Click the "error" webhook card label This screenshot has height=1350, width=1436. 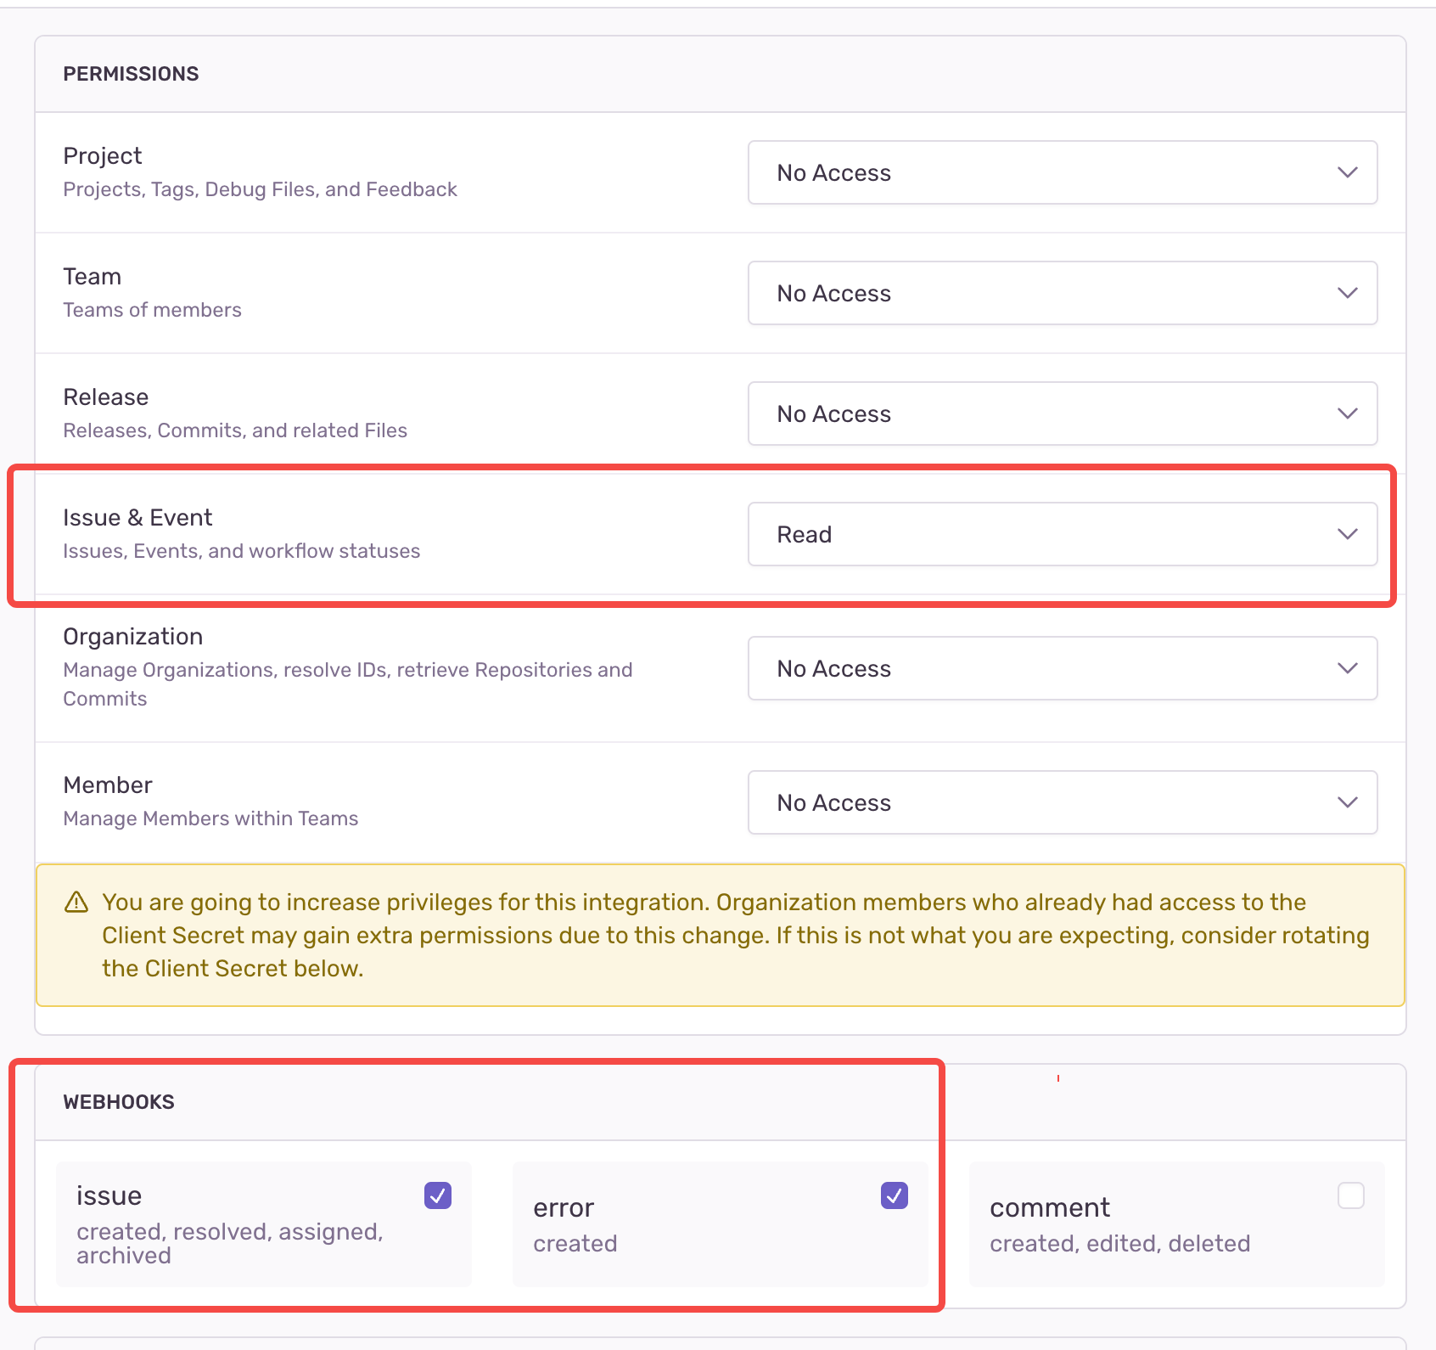click(564, 1207)
